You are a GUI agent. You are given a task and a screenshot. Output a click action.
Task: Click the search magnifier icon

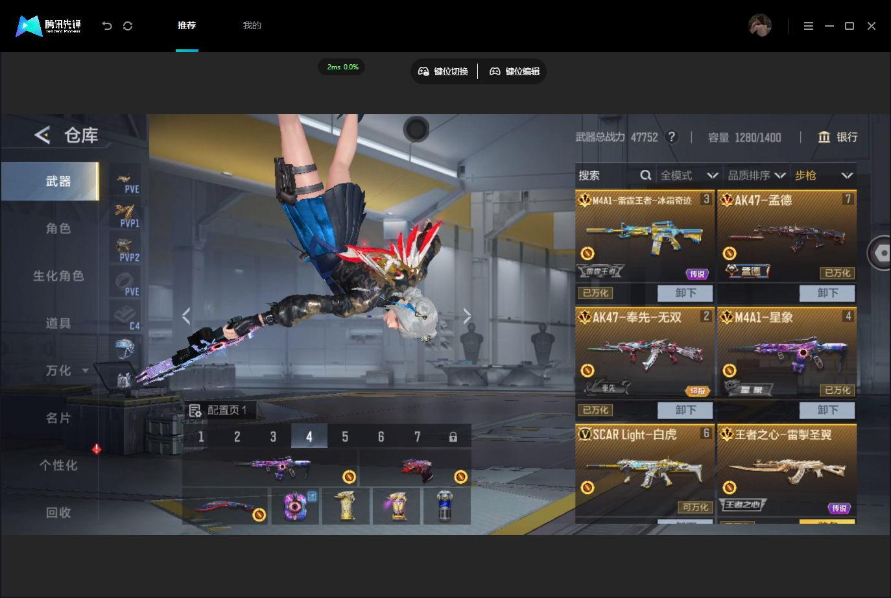[x=646, y=175]
